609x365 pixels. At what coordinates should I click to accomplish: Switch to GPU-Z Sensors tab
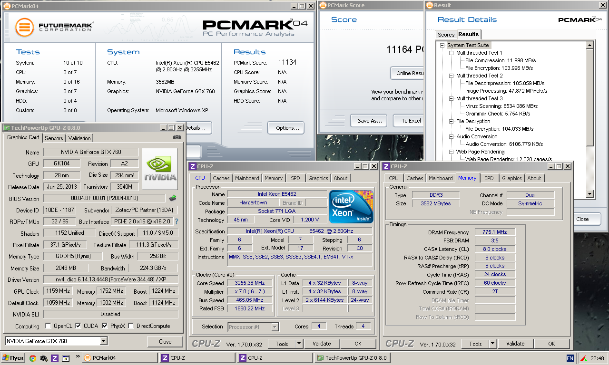pyautogui.click(x=54, y=138)
